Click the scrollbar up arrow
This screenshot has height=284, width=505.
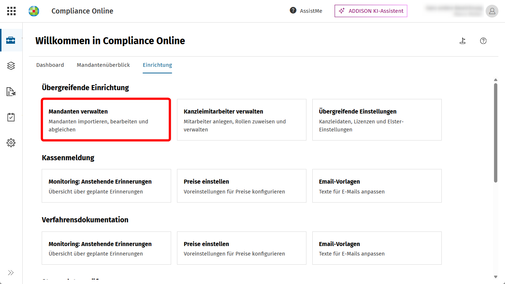495,80
